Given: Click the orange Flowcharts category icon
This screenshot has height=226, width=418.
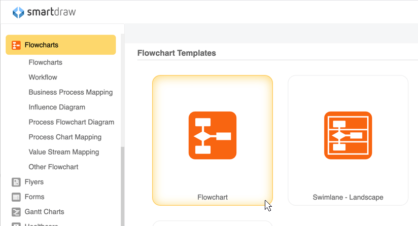Looking at the screenshot, I should (x=16, y=45).
